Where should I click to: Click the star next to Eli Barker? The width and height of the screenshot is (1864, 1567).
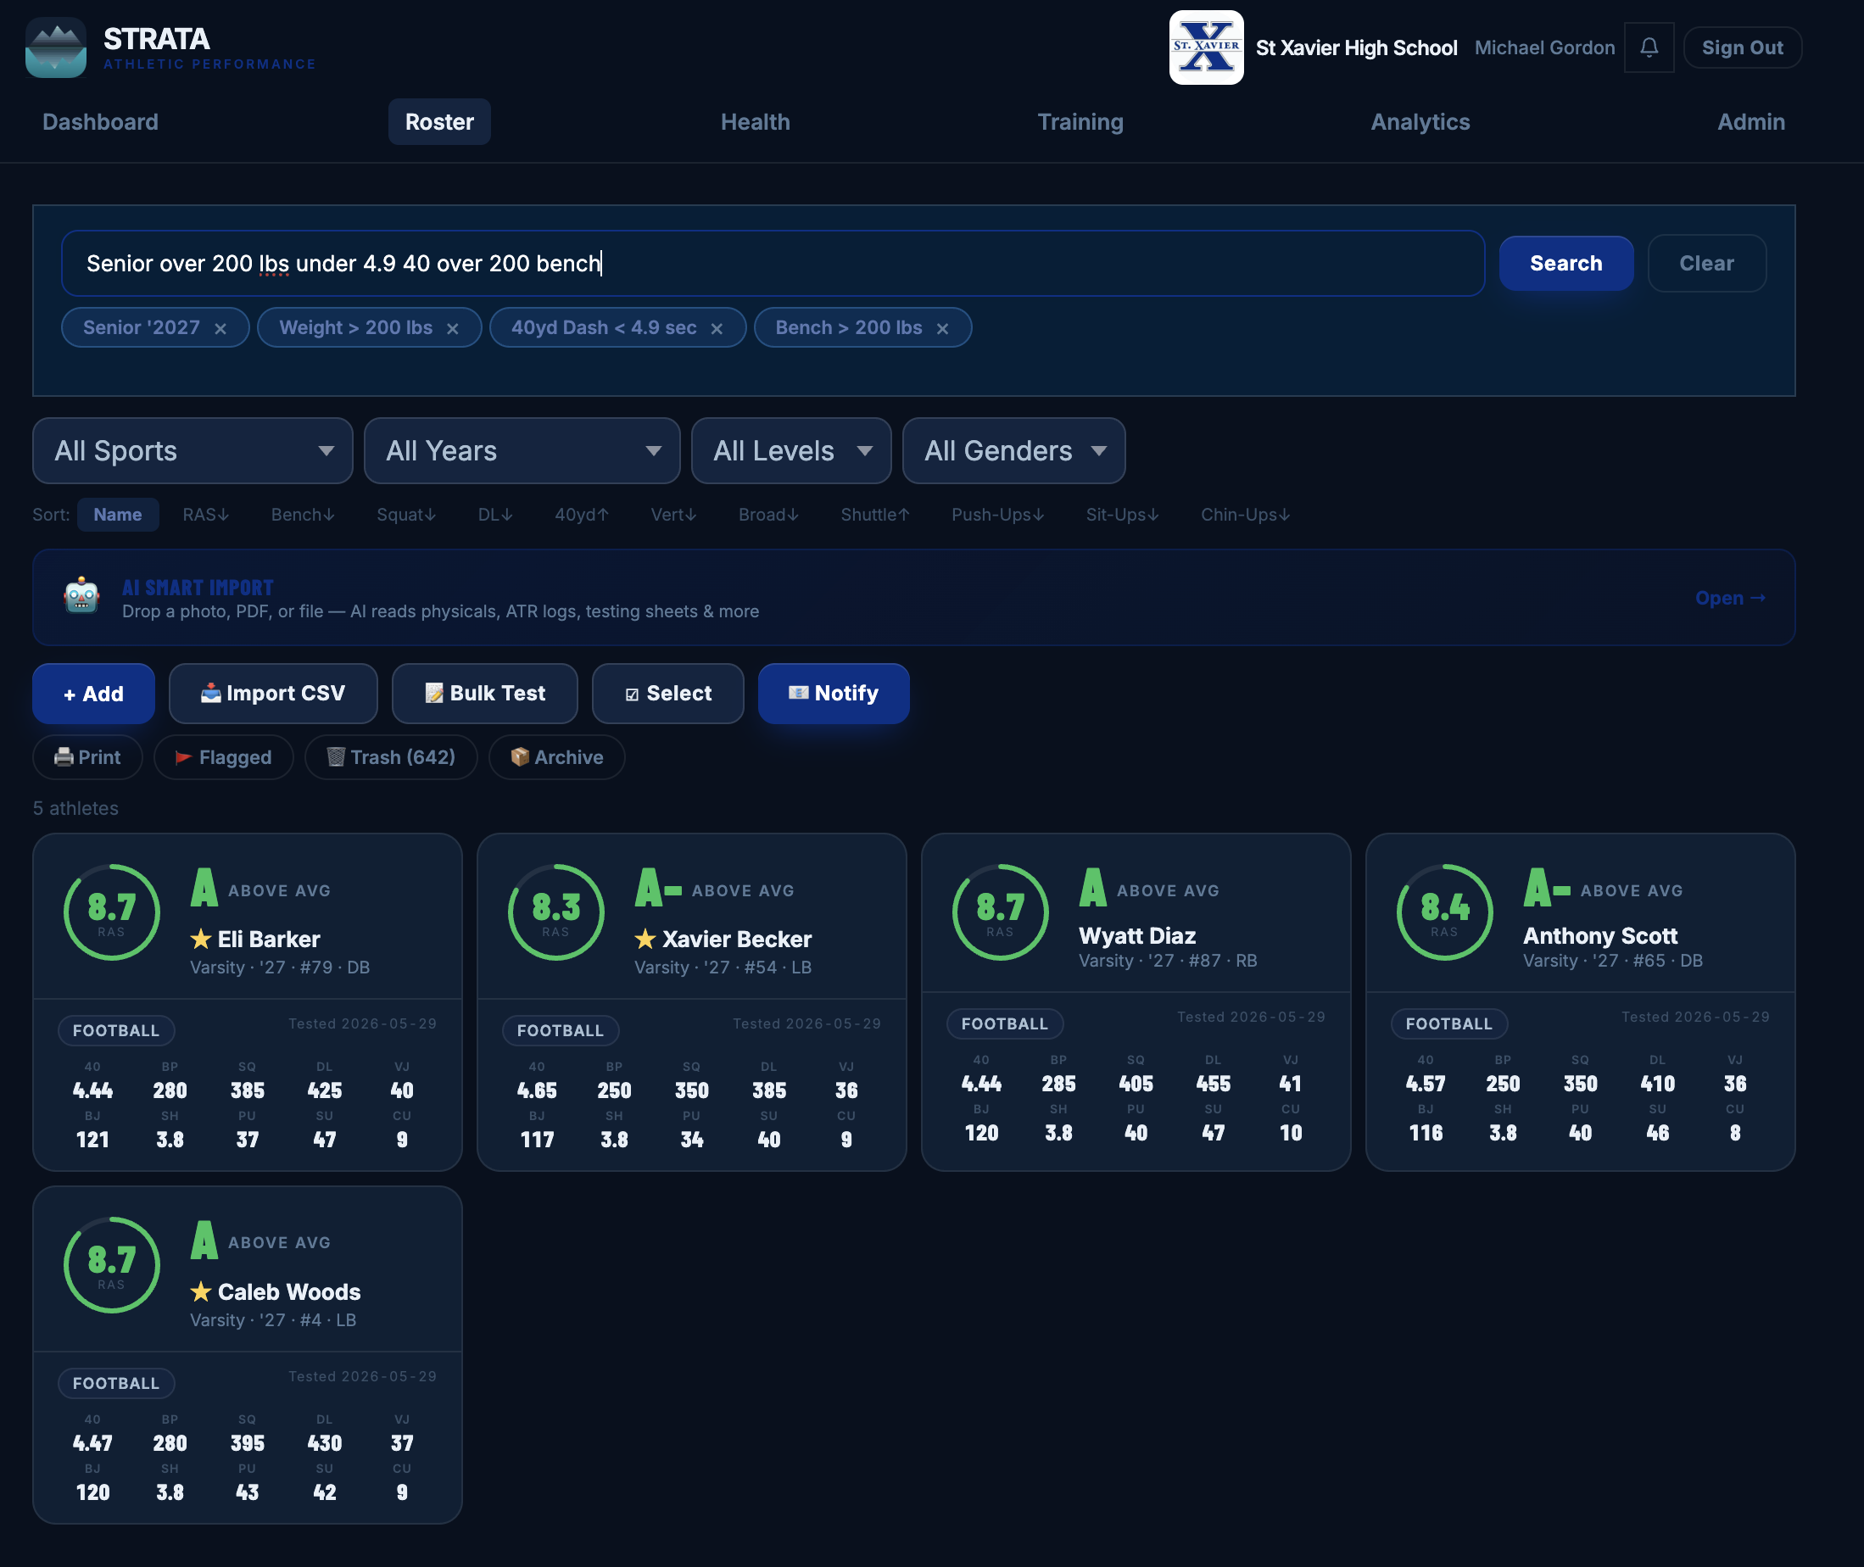(x=201, y=939)
